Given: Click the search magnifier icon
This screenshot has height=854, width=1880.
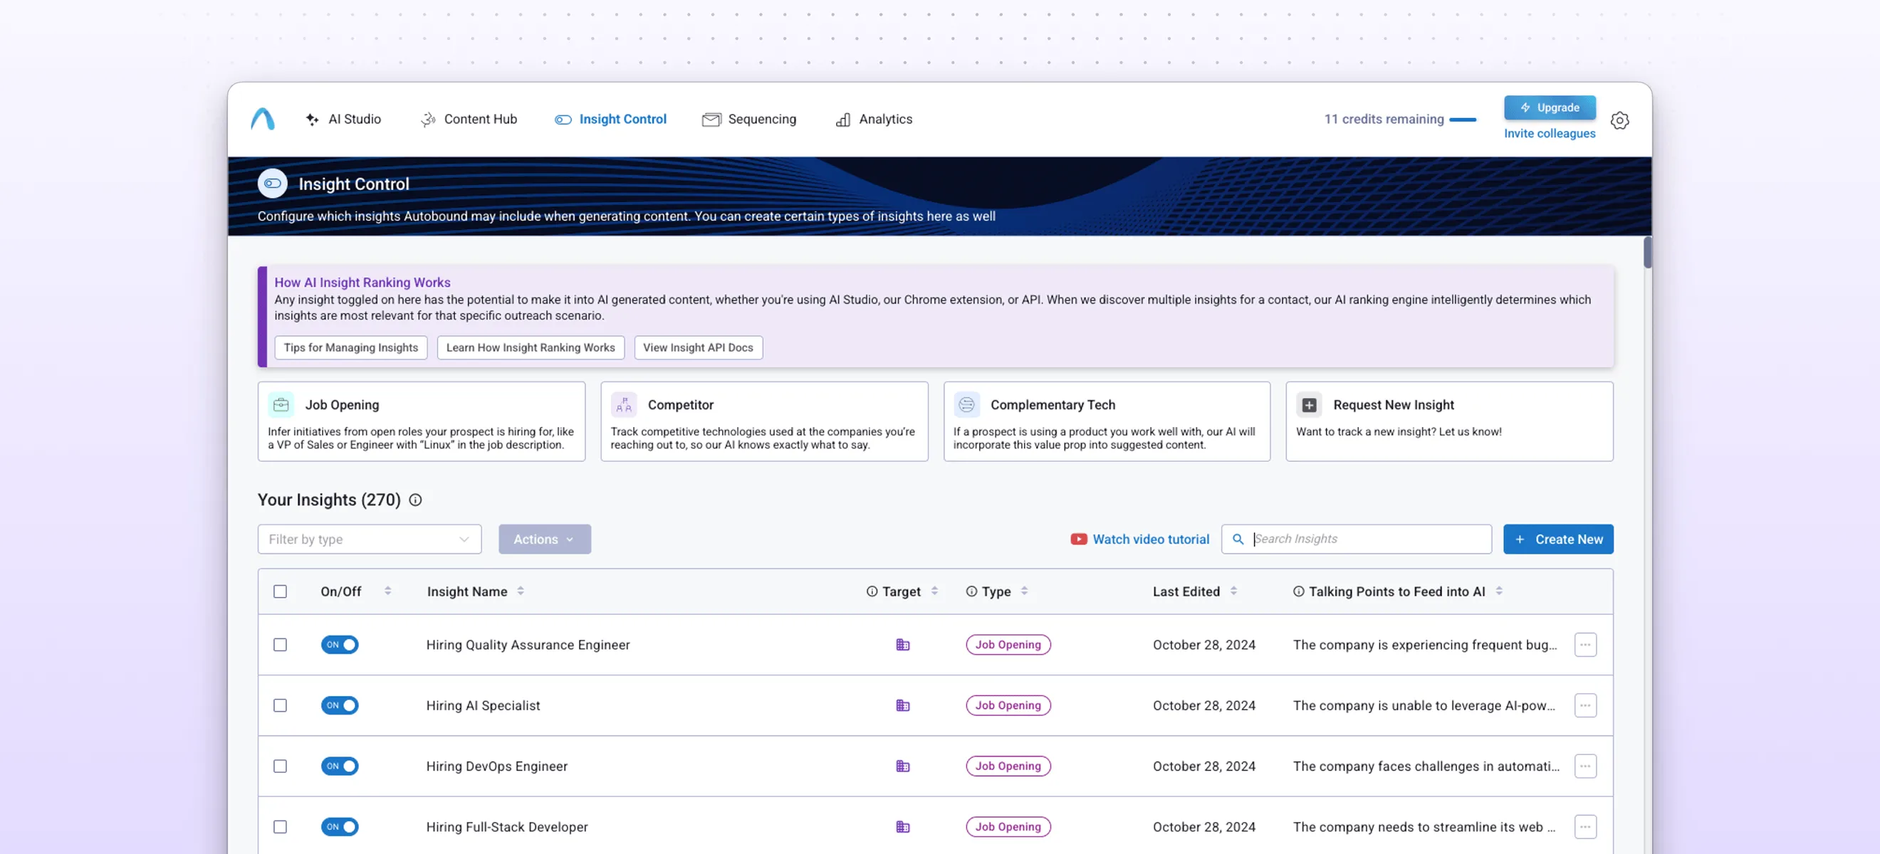Looking at the screenshot, I should coord(1238,539).
